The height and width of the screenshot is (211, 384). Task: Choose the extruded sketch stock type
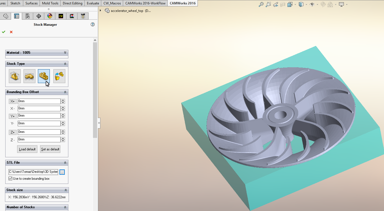(29, 76)
